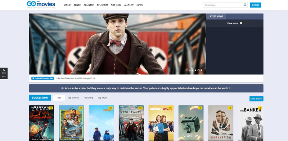Go to fifth slide using carousel dot

click(x=202, y=70)
